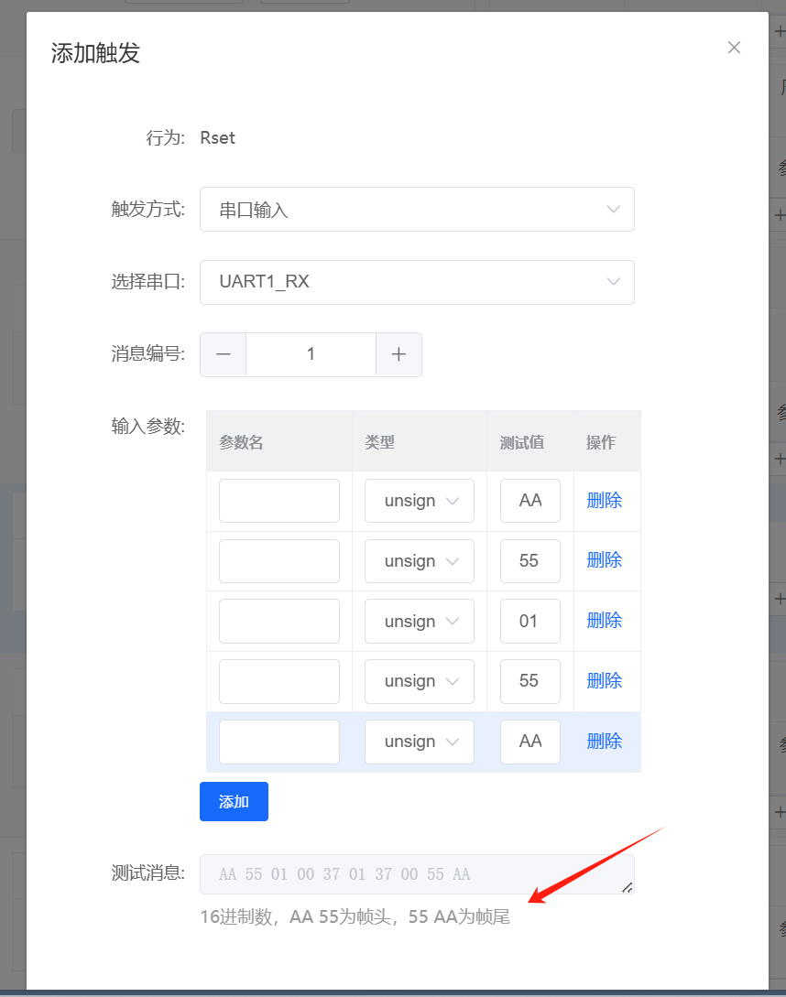Click the plus icon below 参数 on the right edge
The image size is (786, 997).
point(780,213)
